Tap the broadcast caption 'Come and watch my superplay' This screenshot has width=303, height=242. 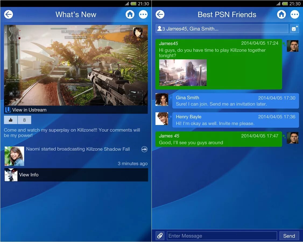point(72,133)
